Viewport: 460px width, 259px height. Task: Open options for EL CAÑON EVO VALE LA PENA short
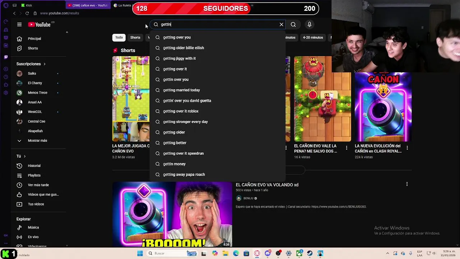pos(346,148)
